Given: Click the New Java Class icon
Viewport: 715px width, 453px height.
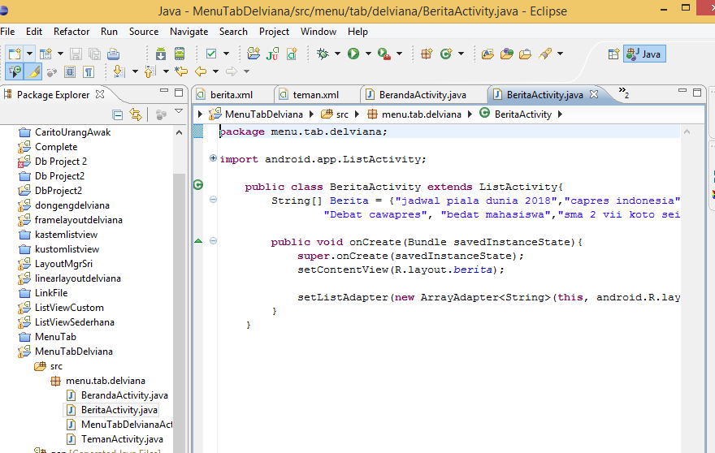Looking at the screenshot, I should [x=446, y=54].
